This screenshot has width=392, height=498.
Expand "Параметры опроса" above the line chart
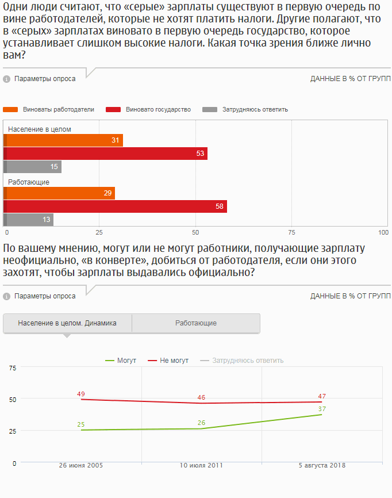tap(45, 296)
